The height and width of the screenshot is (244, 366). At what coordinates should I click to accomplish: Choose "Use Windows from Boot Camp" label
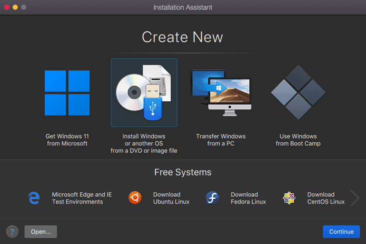pos(298,140)
